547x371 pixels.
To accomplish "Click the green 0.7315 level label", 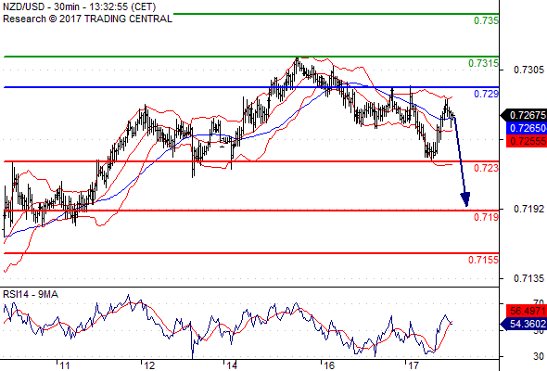I will 483,63.
